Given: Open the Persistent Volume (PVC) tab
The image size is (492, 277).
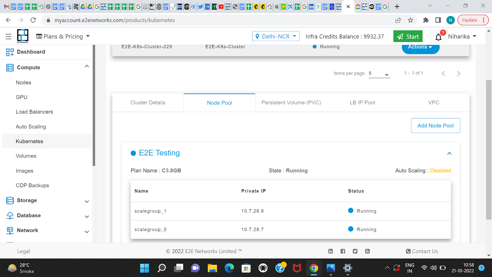Looking at the screenshot, I should pyautogui.click(x=291, y=102).
